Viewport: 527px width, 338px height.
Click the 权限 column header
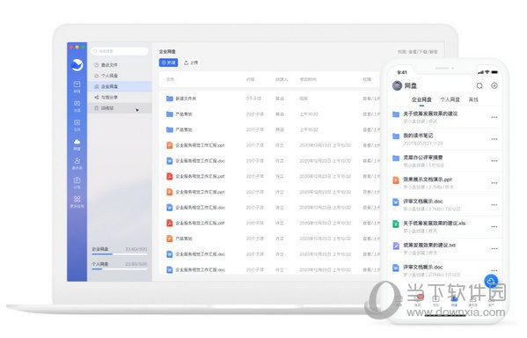tap(367, 79)
